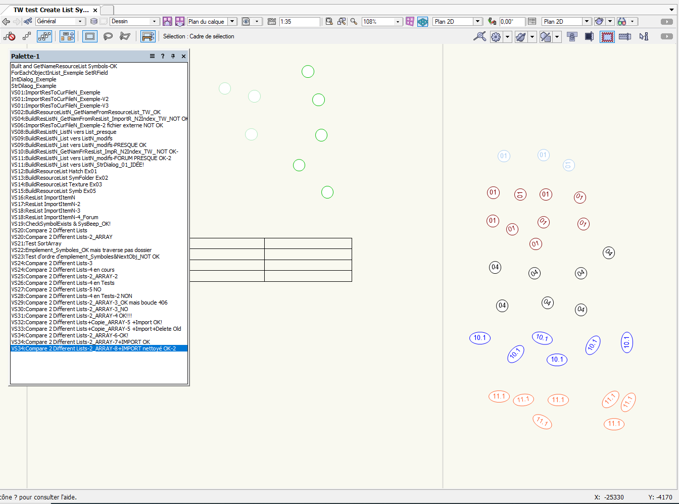
Task: Open the Général class dropdown
Action: (x=80, y=21)
